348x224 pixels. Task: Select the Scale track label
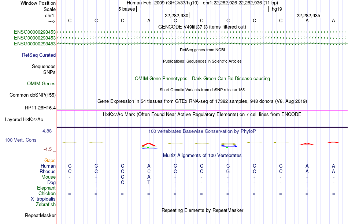[49, 9]
